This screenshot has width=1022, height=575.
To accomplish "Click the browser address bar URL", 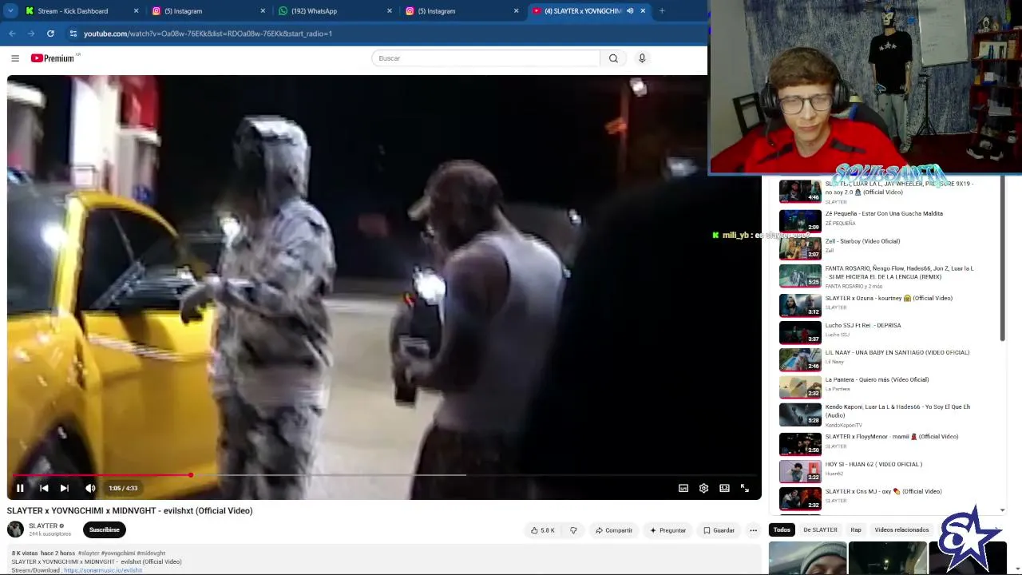I will (208, 34).
